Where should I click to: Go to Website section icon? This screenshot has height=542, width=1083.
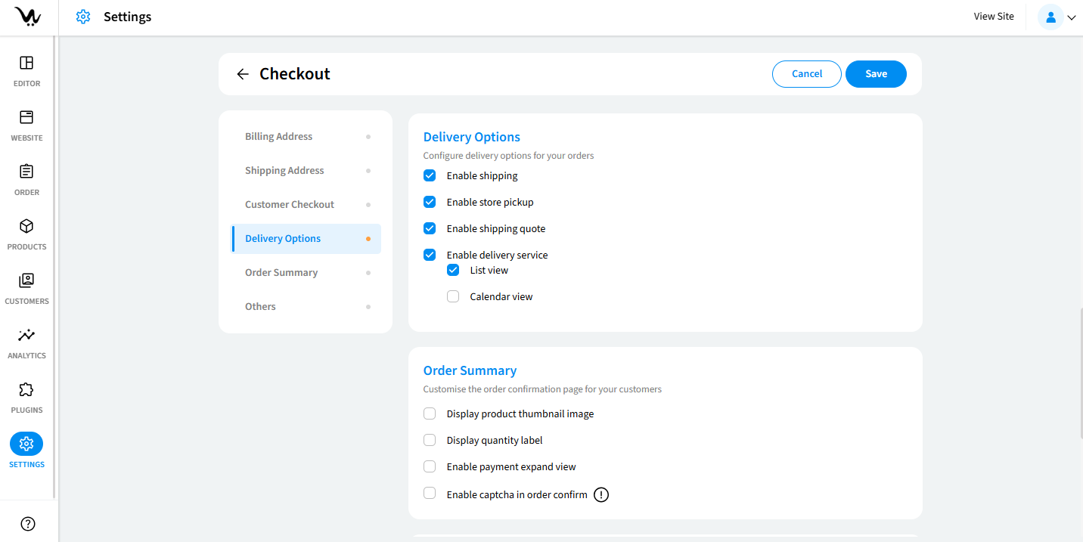26,117
